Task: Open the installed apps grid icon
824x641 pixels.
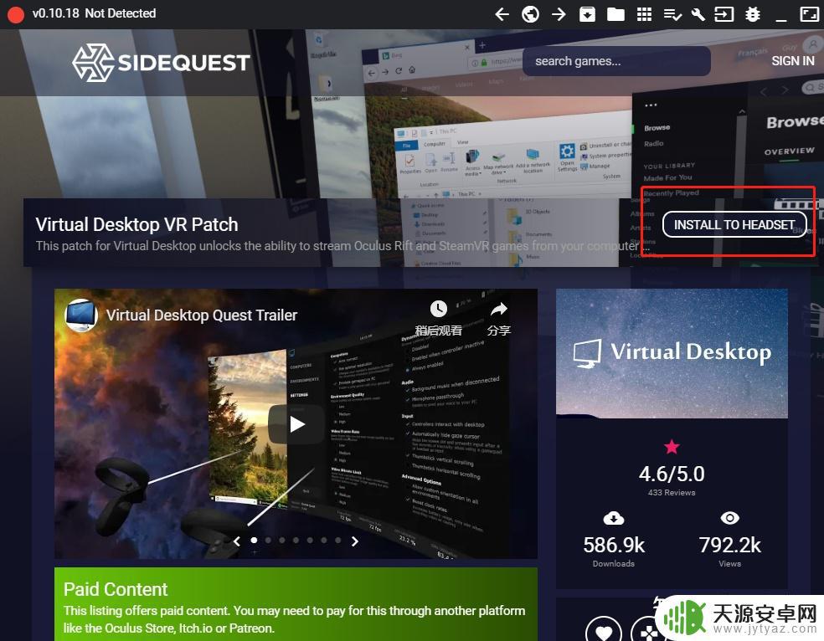Action: [644, 14]
